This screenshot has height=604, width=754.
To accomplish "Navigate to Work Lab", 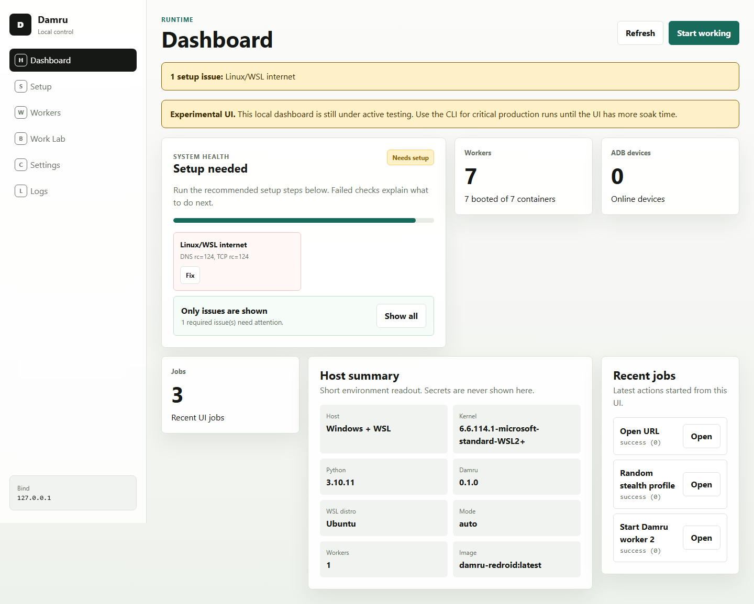I will click(73, 139).
